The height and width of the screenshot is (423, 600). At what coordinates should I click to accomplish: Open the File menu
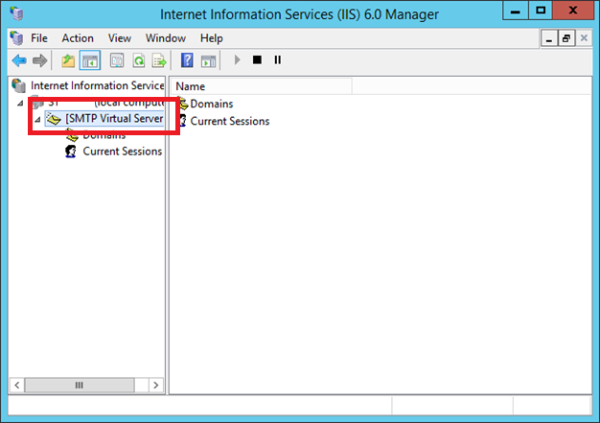coord(39,38)
